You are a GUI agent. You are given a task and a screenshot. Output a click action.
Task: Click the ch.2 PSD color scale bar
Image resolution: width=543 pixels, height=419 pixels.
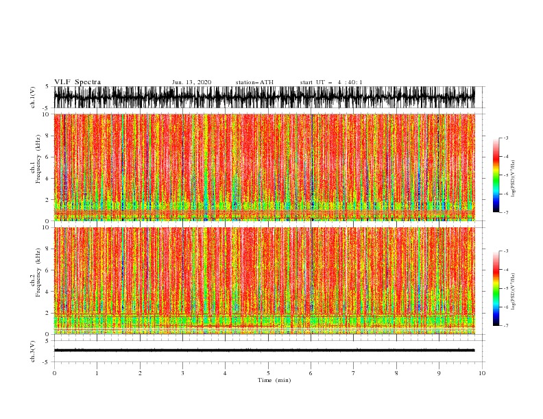click(x=496, y=288)
